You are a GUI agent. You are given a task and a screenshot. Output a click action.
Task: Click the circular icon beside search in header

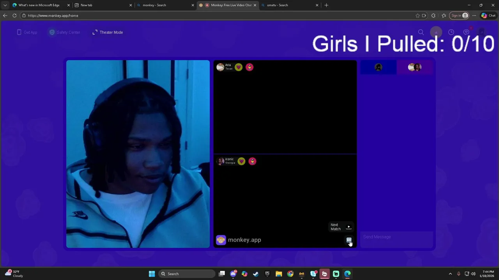click(436, 32)
